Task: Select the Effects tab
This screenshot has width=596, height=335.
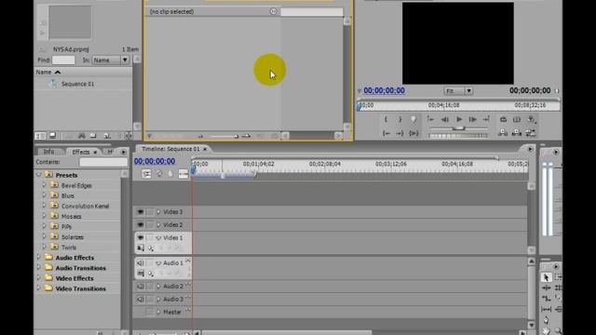Action: [81, 152]
